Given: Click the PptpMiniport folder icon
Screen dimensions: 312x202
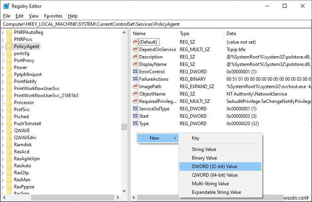Looking at the screenshot, I should (x=9, y=74).
